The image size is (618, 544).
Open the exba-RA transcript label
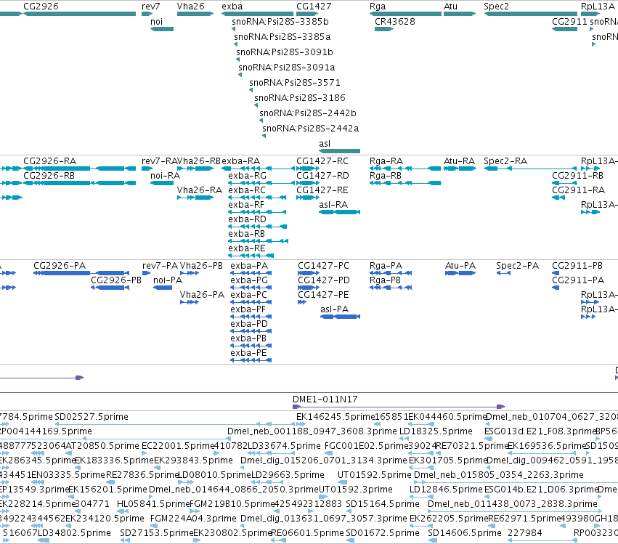tap(241, 161)
